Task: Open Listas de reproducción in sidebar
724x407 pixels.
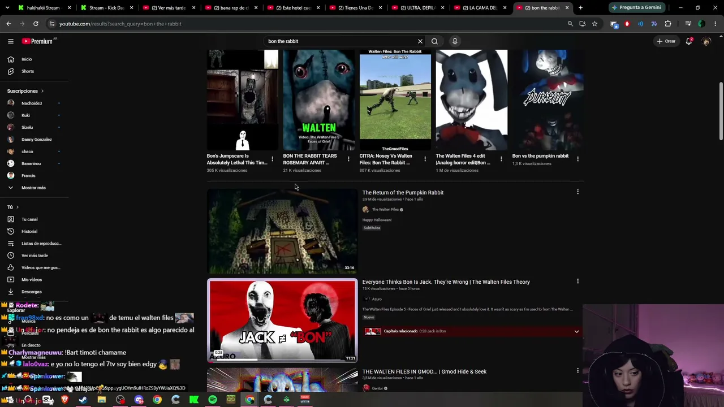Action: pos(34,244)
